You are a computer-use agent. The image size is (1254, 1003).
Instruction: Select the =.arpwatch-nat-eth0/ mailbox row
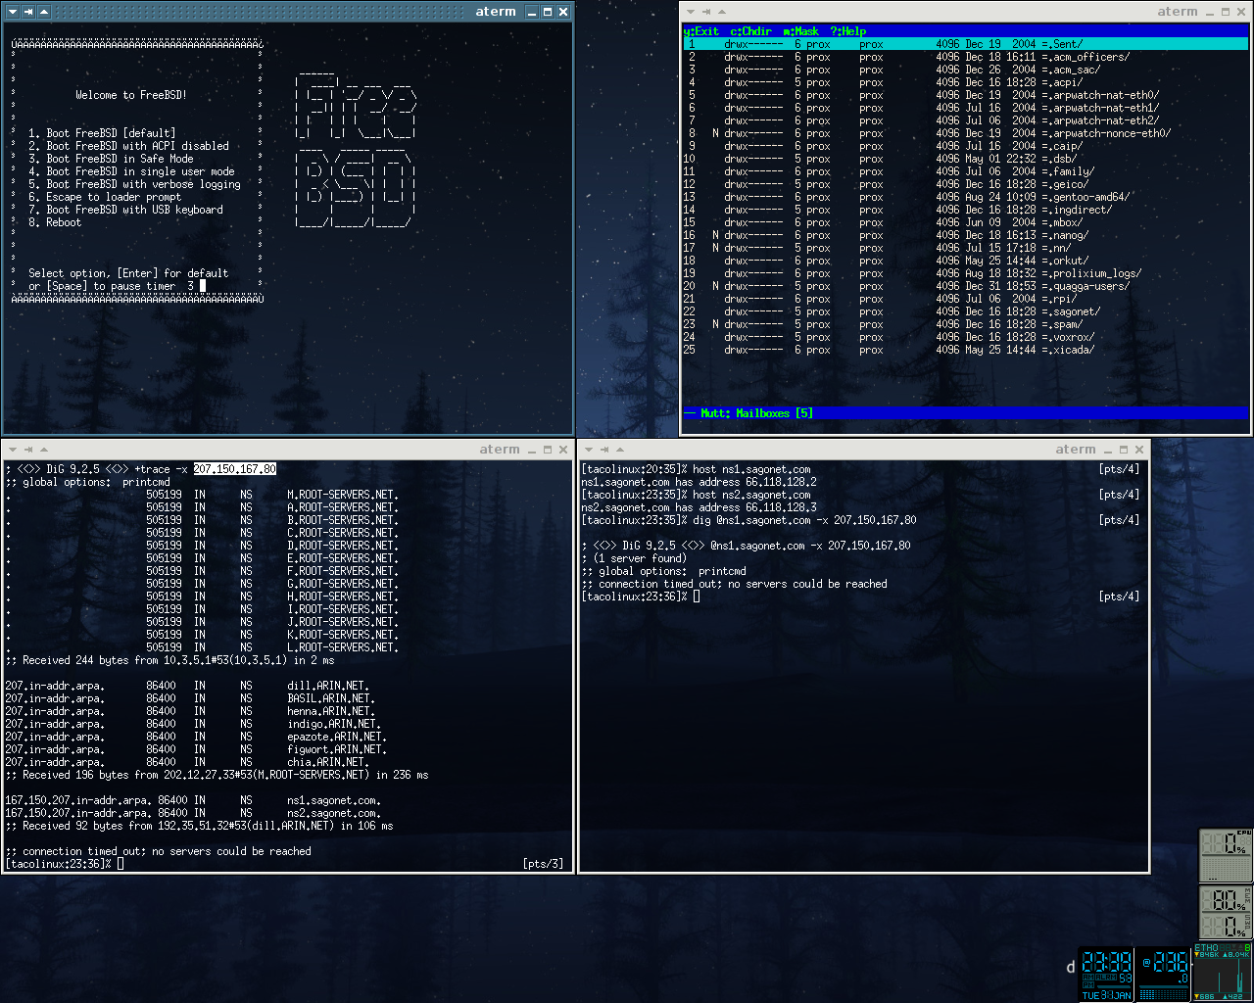point(966,95)
